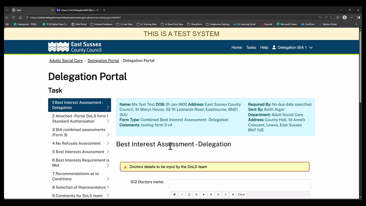Add page to favorites star icon

tap(331, 17)
